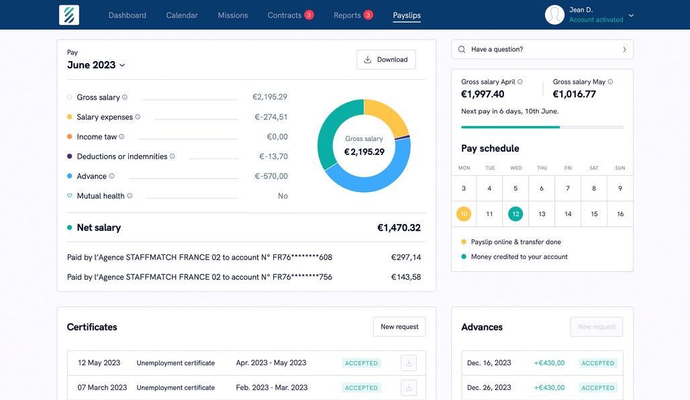Click the search magnifier in the question bar
Screen dimensions: 690x400
462,49
